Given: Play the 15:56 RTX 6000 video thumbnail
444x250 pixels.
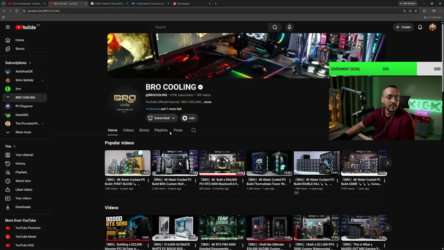Looking at the screenshot, I should pos(222,163).
